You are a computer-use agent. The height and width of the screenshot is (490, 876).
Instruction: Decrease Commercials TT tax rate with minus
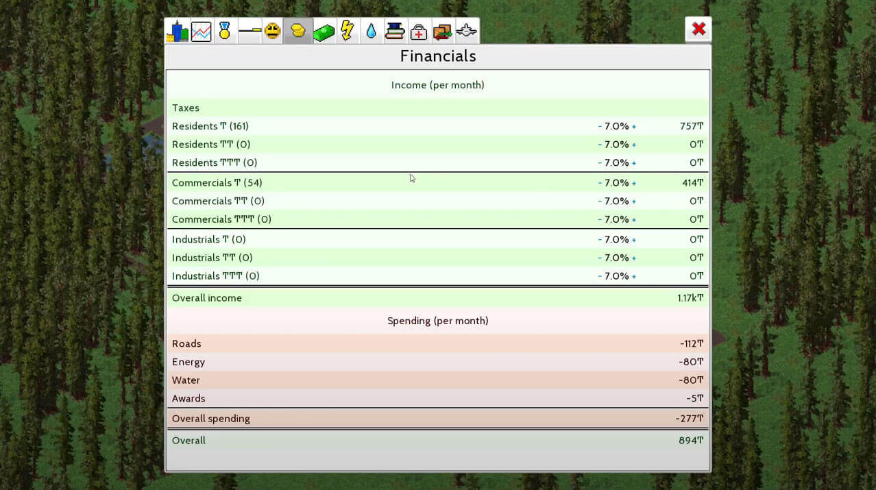pos(600,201)
